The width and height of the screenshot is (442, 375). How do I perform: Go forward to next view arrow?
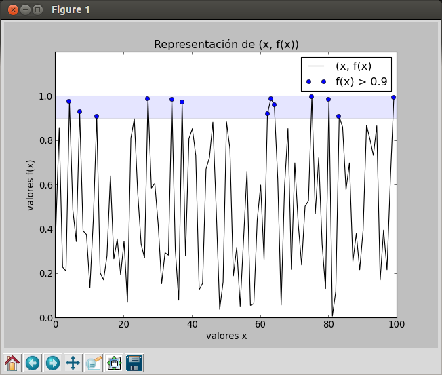[53, 363]
